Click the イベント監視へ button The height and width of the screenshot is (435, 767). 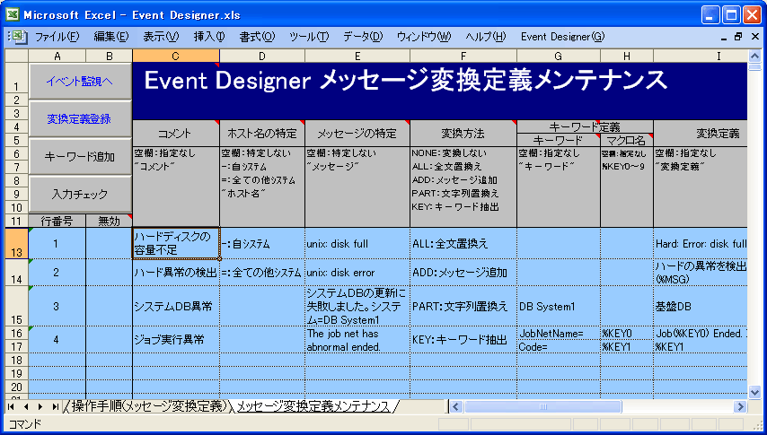click(80, 81)
